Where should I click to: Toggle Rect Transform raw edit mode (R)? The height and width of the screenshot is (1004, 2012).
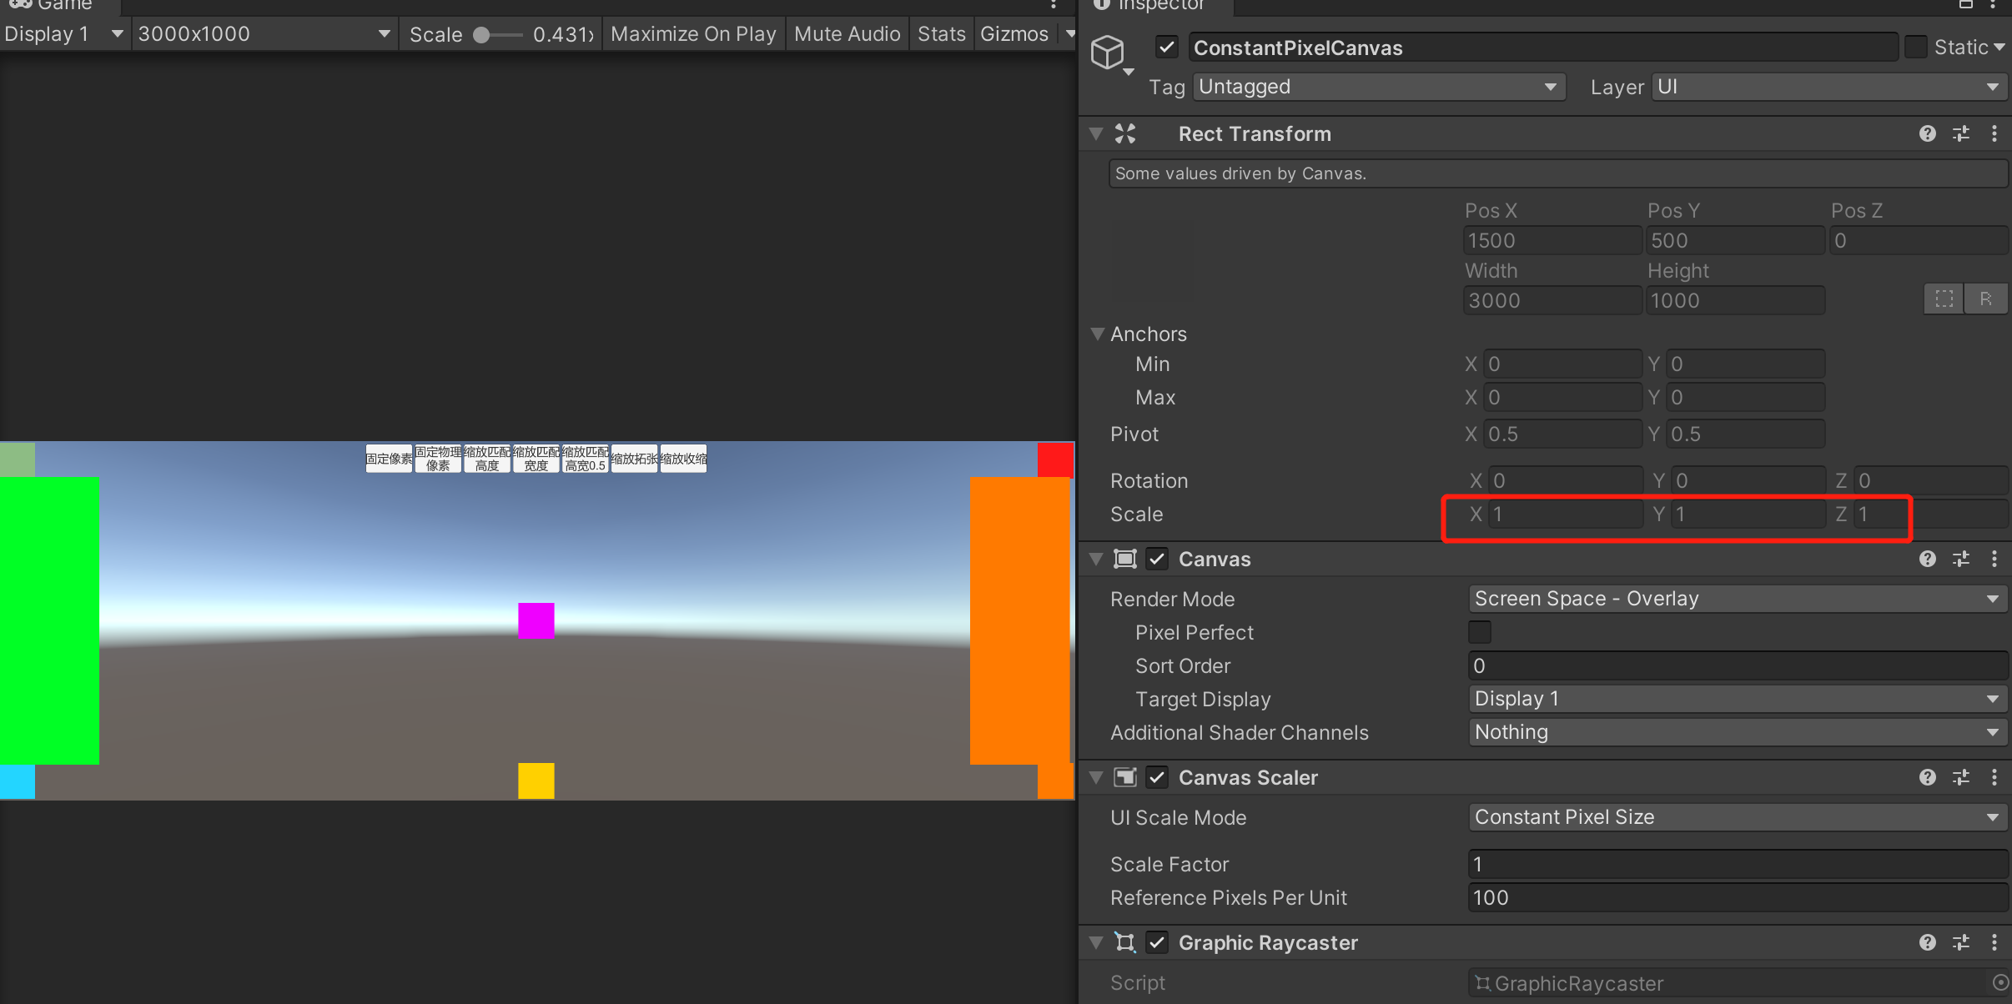click(x=1985, y=299)
